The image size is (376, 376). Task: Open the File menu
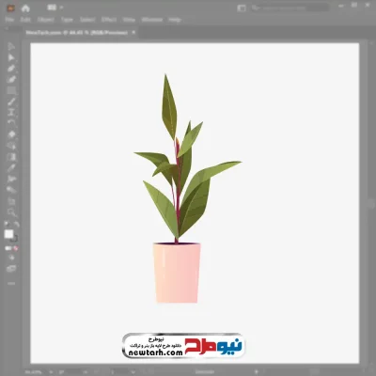(x=9, y=20)
